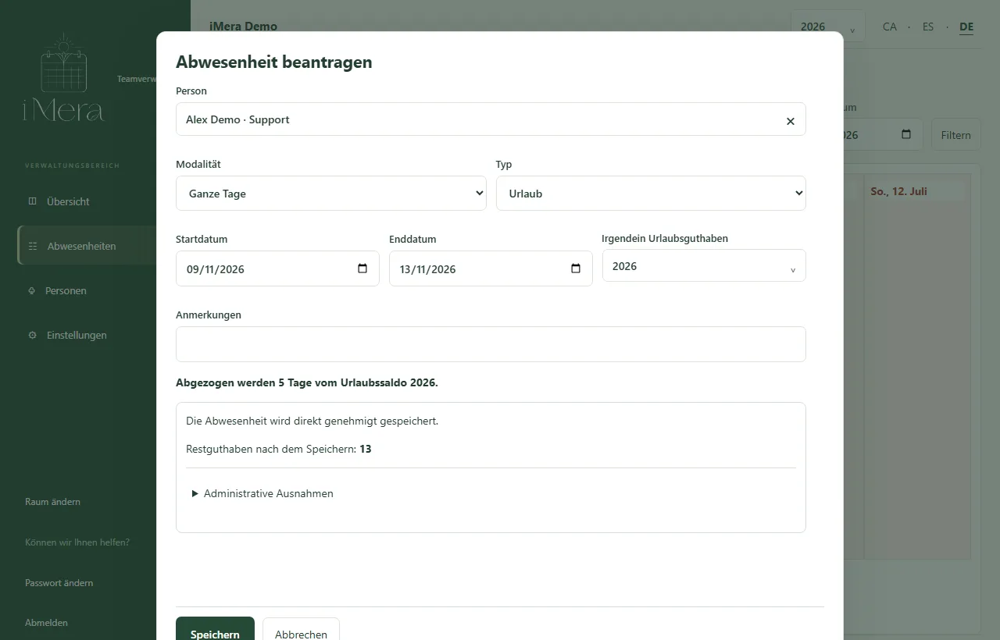Clear the selected person Alex Demo
Viewport: 1000px width, 640px height.
790,121
